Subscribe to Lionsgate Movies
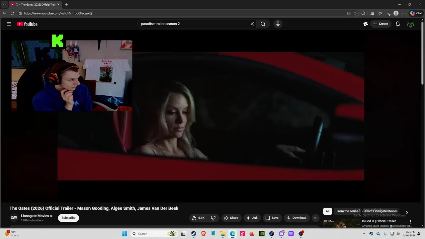 [68, 218]
